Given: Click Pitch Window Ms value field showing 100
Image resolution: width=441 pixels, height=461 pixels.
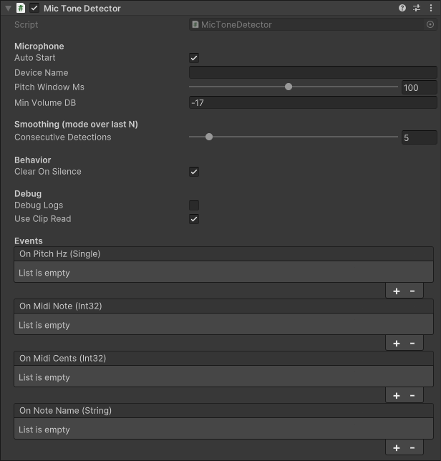Looking at the screenshot, I should [420, 87].
